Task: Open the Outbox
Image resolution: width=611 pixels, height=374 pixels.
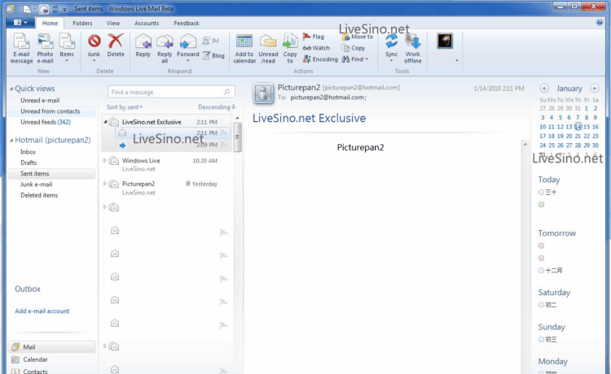Action: (28, 289)
